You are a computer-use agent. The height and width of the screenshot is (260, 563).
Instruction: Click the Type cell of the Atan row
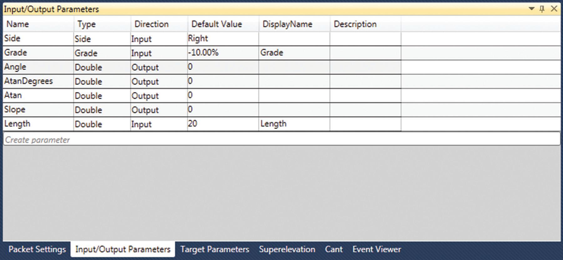(x=102, y=96)
